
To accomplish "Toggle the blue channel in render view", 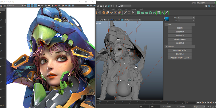I will click(36, 5).
